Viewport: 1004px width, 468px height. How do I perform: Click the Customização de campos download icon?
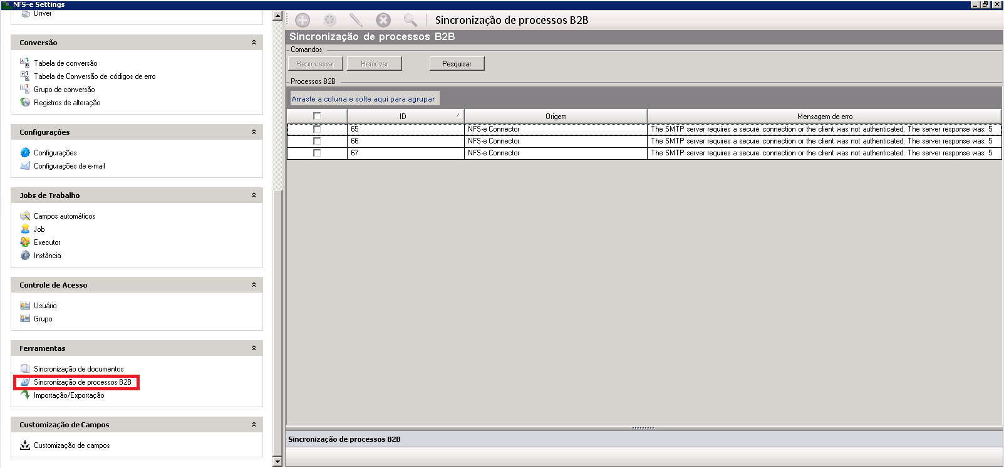click(x=25, y=445)
